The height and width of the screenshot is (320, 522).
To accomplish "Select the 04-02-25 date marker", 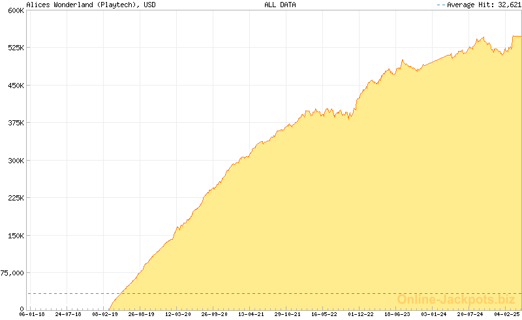I will point(506,315).
